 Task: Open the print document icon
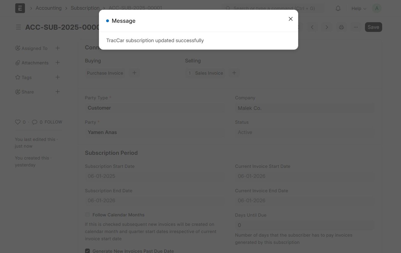341,27
